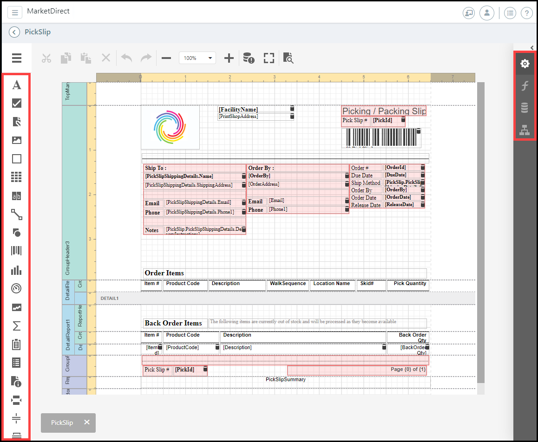The width and height of the screenshot is (538, 442).
Task: Close the PickSlip tab
Action: point(87,422)
